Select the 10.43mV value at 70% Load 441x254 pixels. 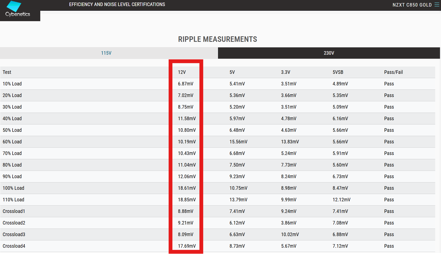tap(187, 153)
